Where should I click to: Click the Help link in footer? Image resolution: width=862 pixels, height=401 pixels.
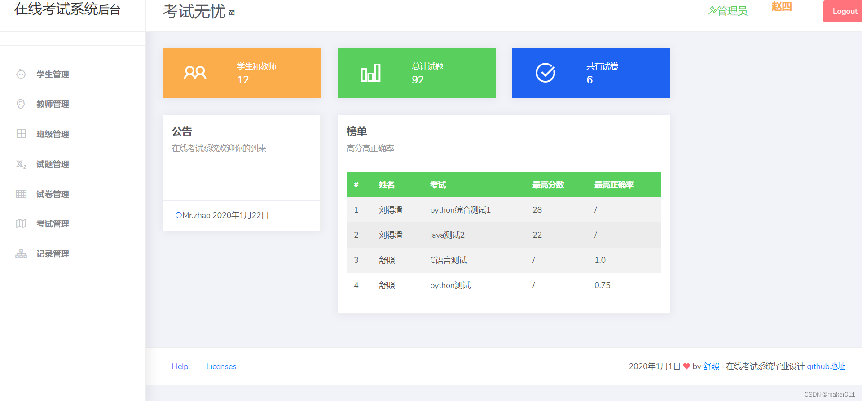pos(180,366)
